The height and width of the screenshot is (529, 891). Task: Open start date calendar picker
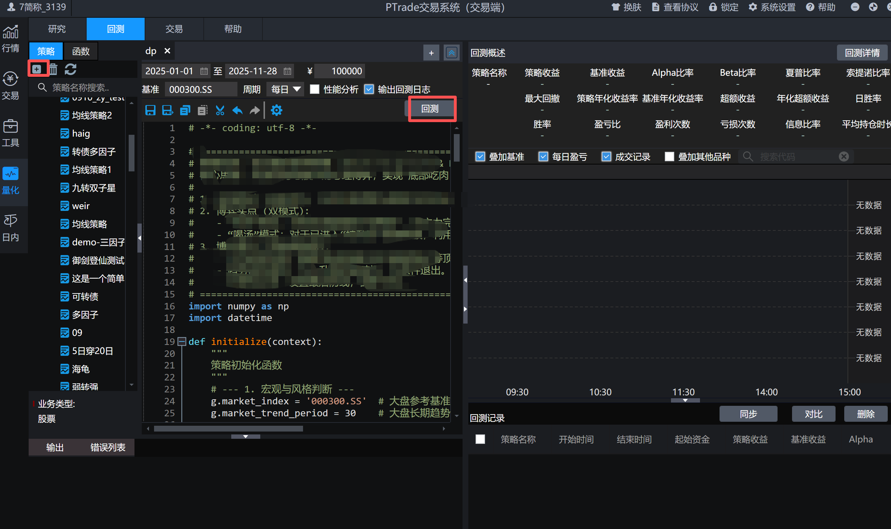(204, 71)
